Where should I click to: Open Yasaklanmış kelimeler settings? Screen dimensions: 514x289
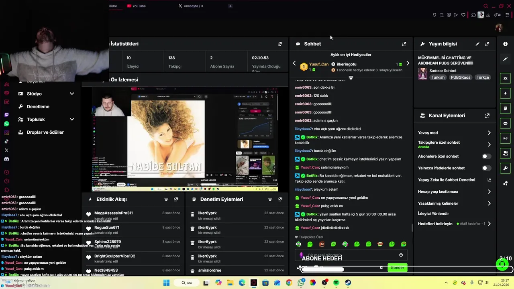coord(489,204)
